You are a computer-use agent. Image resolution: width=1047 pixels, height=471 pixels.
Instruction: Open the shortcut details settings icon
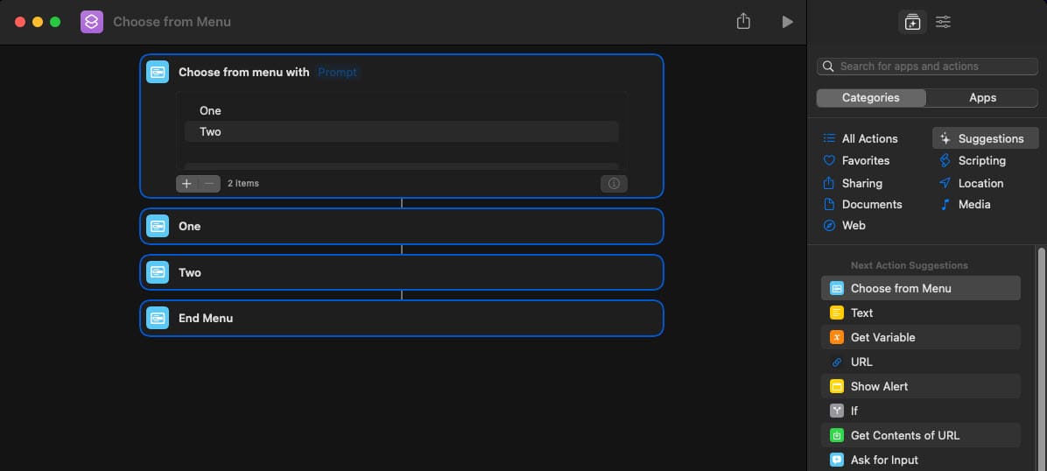click(943, 22)
